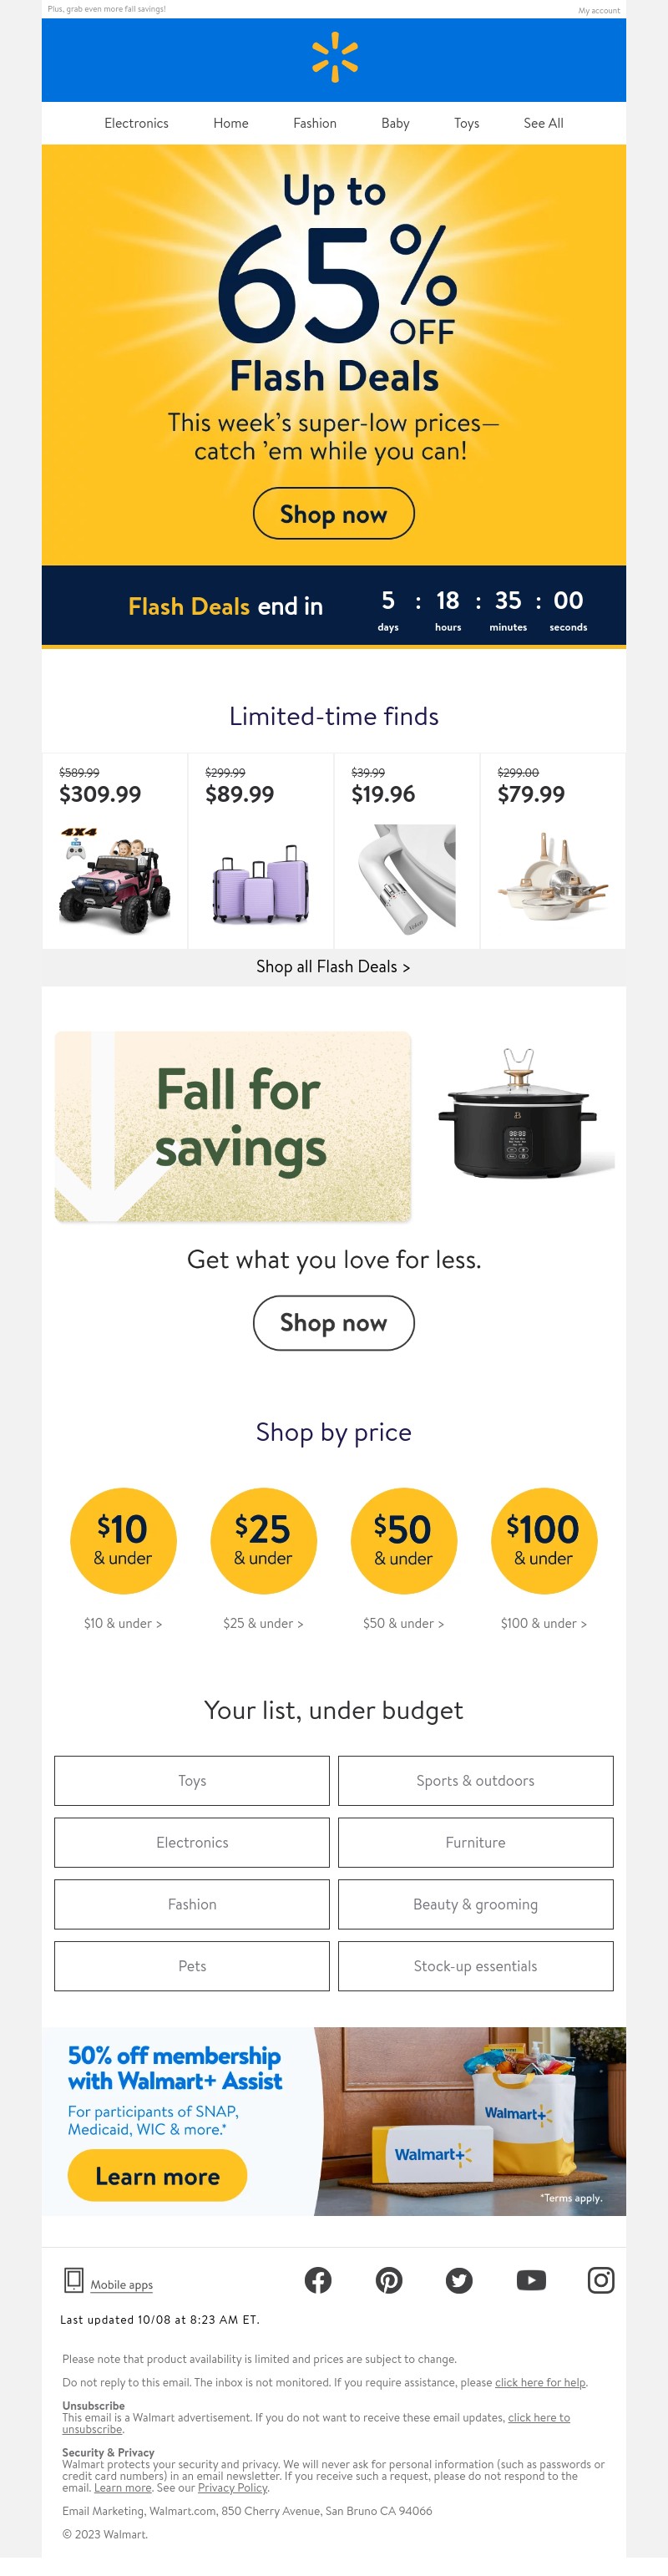Select See All in the navigation
The height and width of the screenshot is (2576, 668).
pos(543,123)
